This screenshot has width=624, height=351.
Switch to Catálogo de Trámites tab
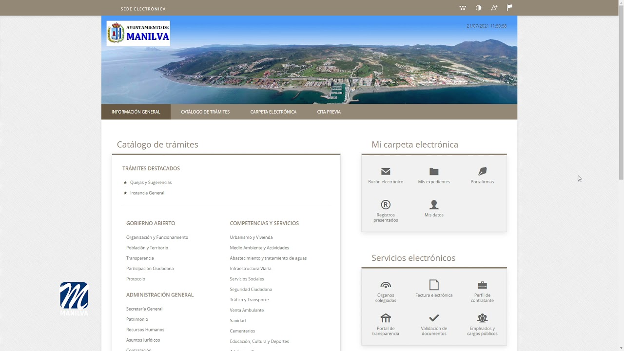(x=205, y=112)
